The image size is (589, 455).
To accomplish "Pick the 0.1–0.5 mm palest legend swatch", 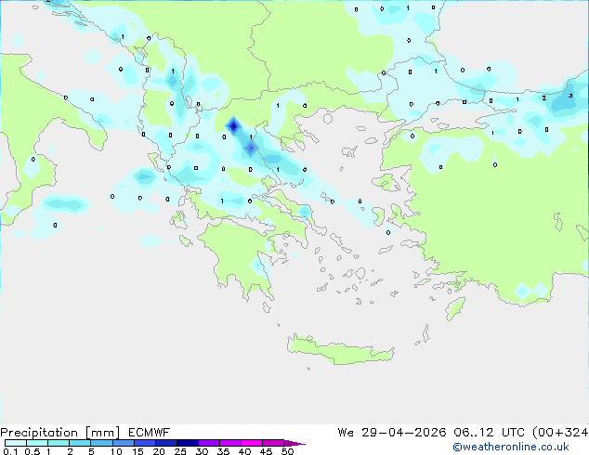I will (16, 443).
